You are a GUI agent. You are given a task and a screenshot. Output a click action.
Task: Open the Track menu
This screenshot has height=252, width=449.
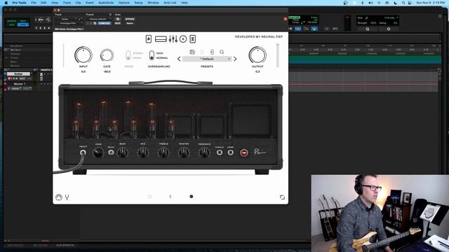(x=67, y=3)
